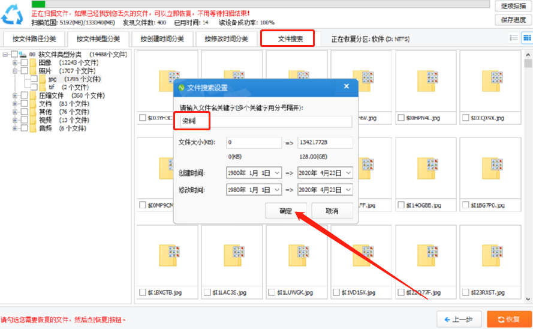
Task: Open thumbnail of $I1BG7P0.jpg
Action: tap(492, 169)
